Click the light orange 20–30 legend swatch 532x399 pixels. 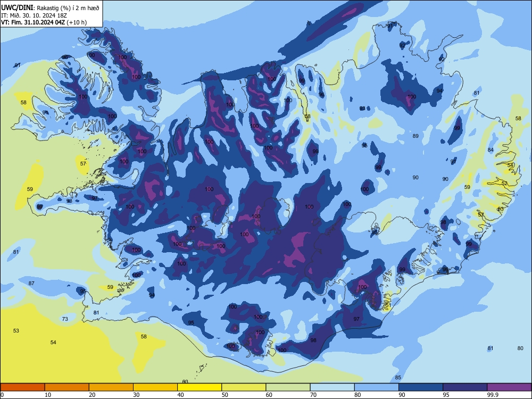pyautogui.click(x=111, y=387)
